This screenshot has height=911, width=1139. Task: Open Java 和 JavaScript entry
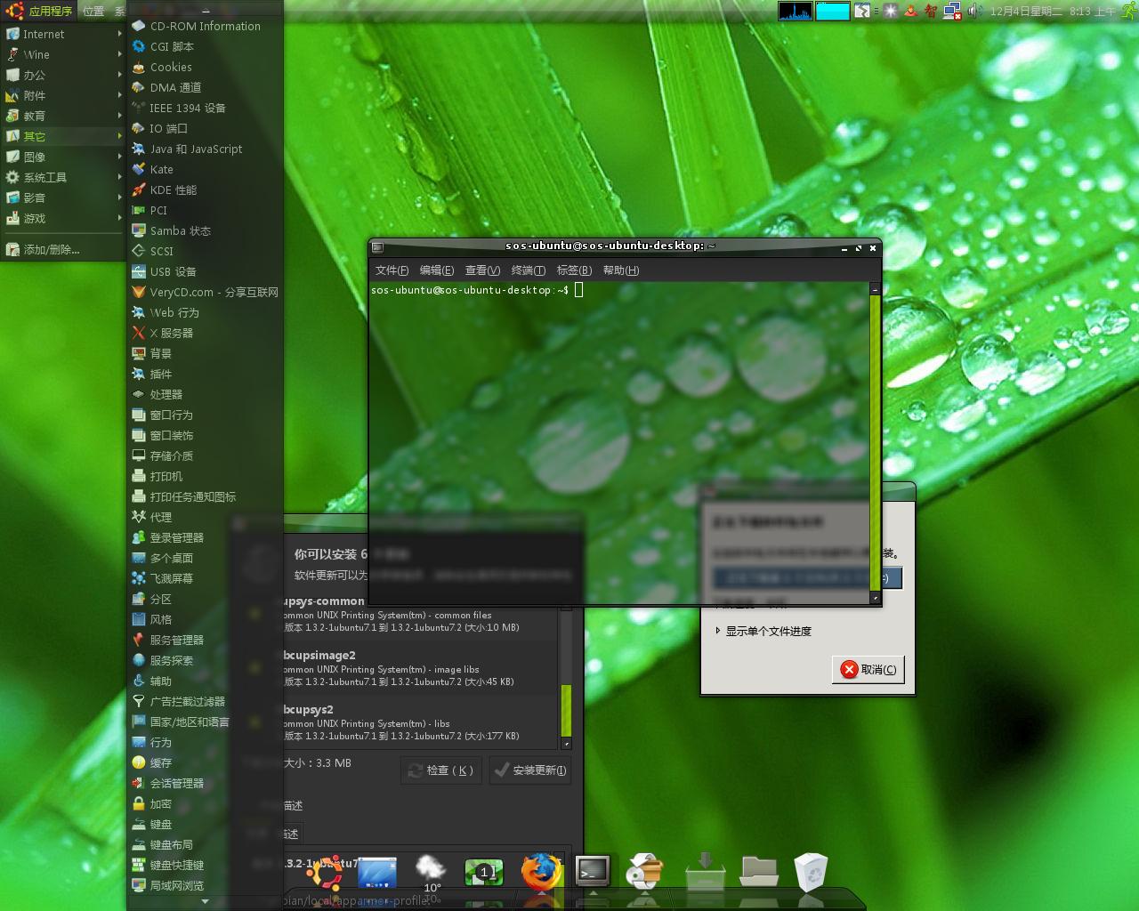pyautogui.click(x=205, y=149)
